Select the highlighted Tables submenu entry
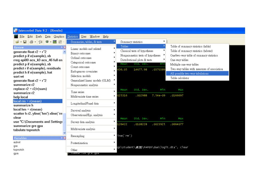The width and height of the screenshot is (256, 192). 141,46
